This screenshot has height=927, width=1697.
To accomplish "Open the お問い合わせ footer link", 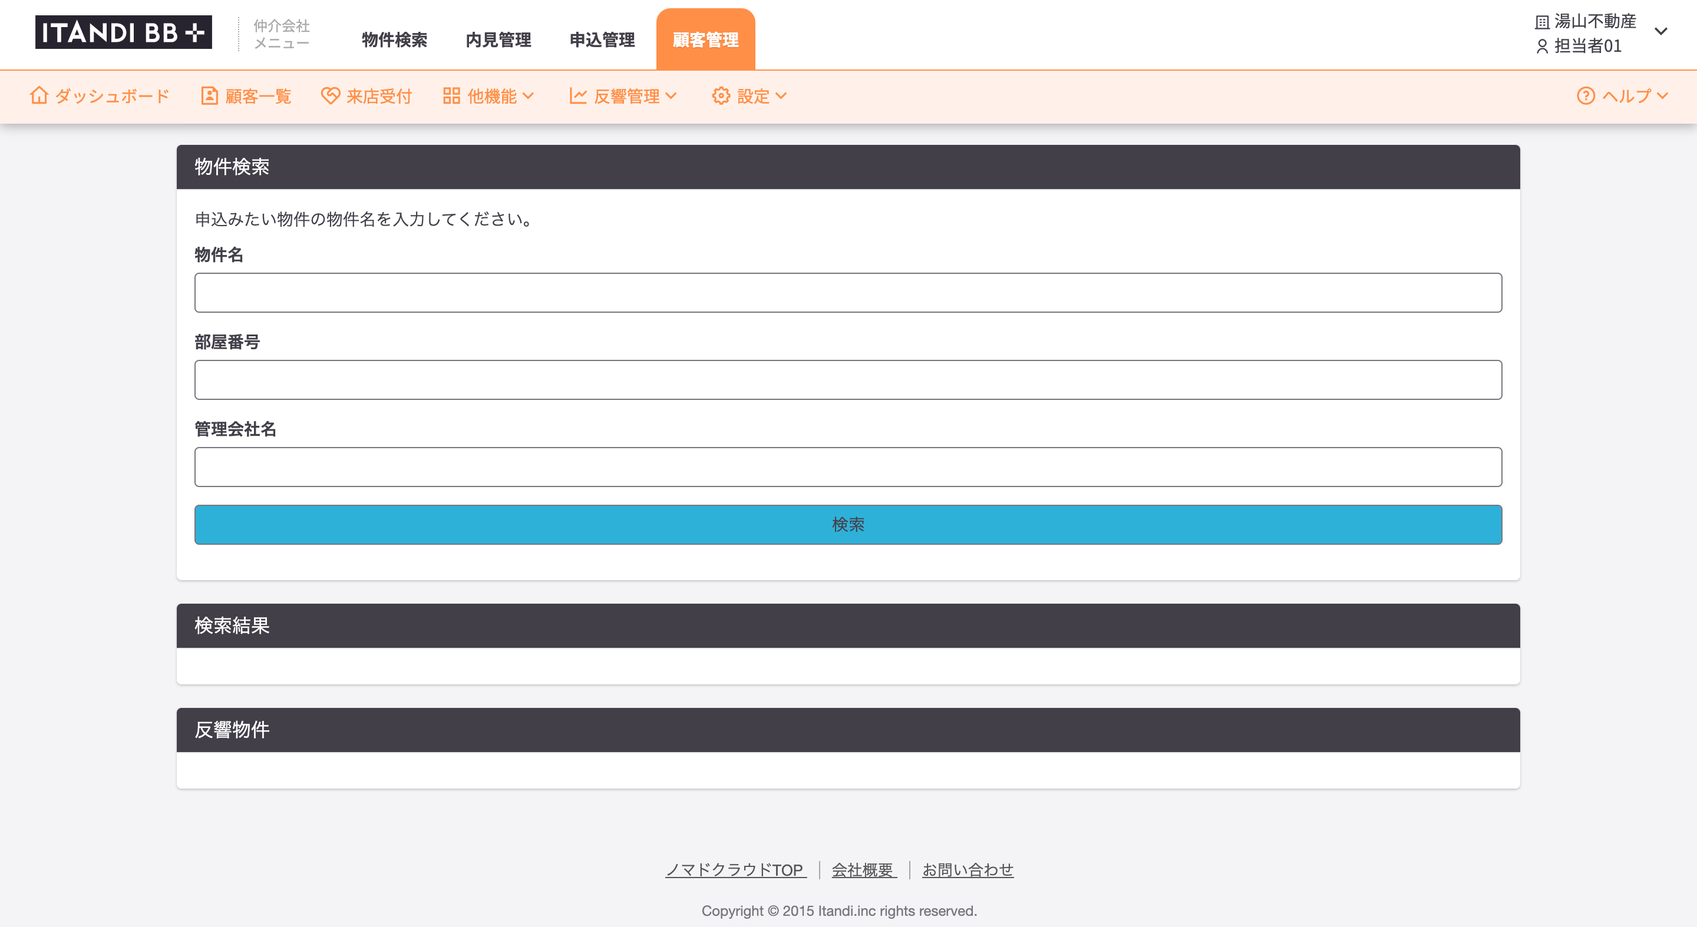I will click(x=968, y=870).
